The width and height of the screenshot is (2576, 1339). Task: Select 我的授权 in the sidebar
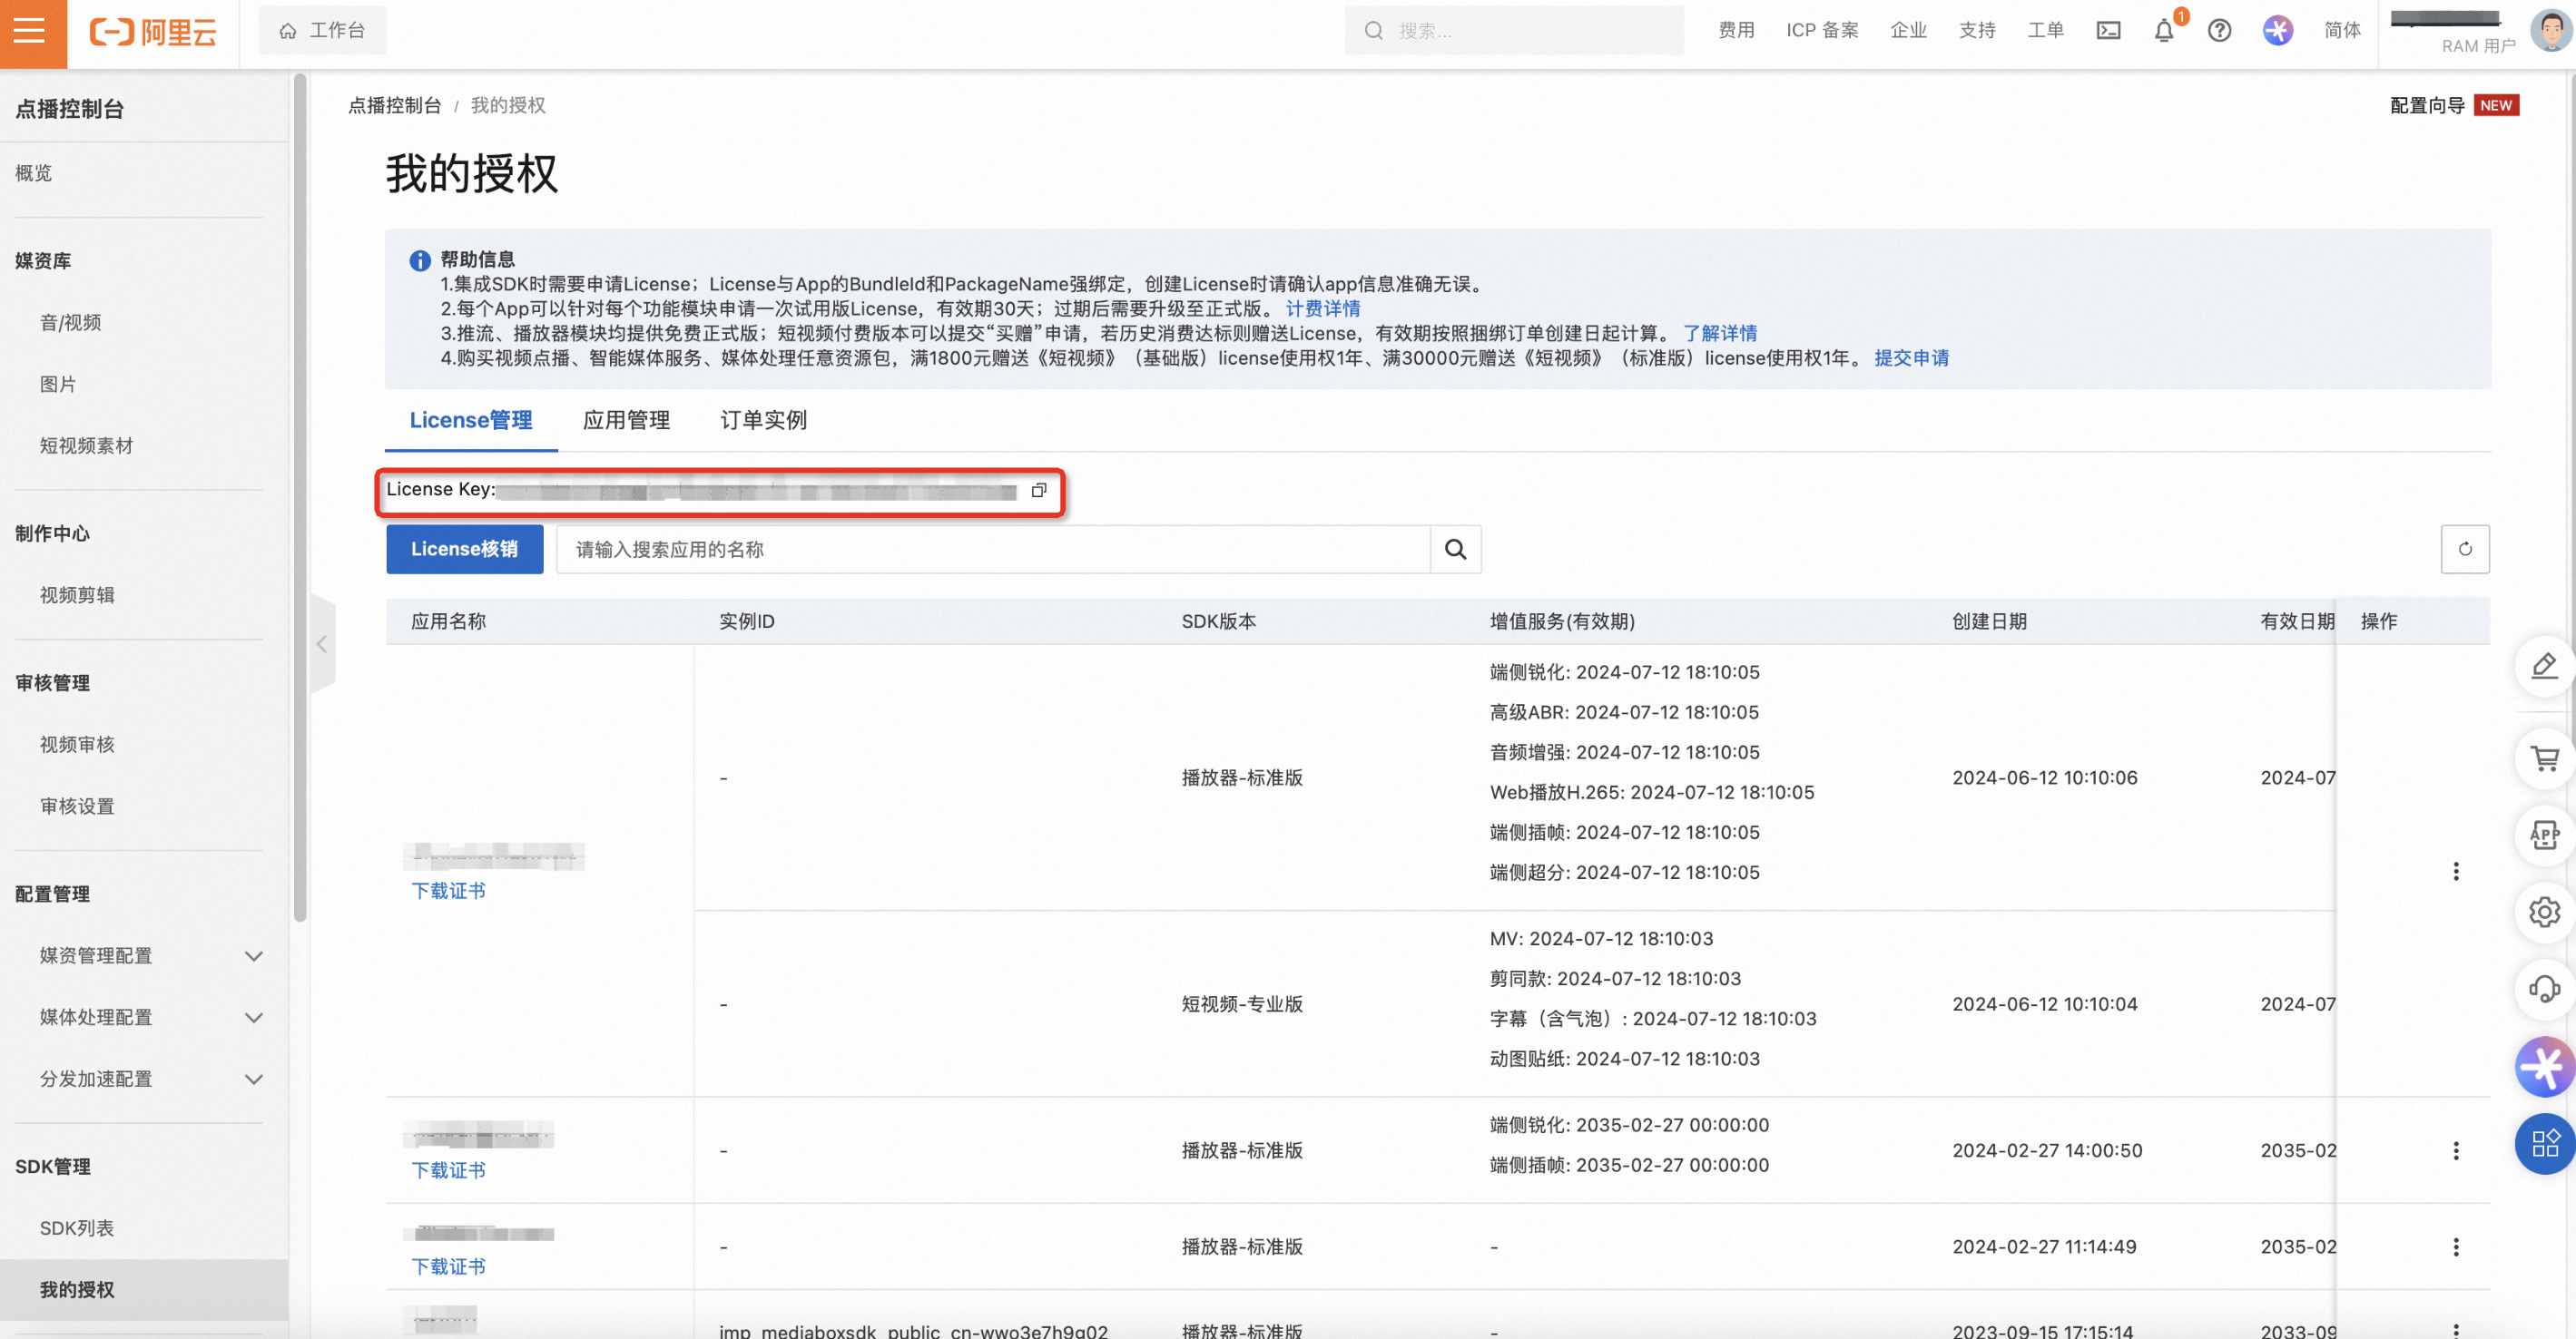[144, 1290]
